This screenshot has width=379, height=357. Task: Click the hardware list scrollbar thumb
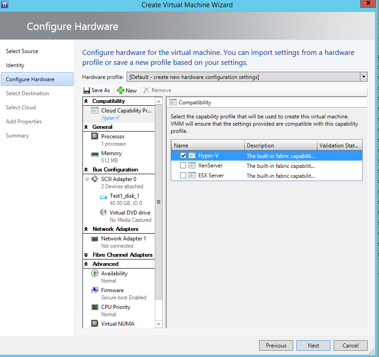click(158, 202)
